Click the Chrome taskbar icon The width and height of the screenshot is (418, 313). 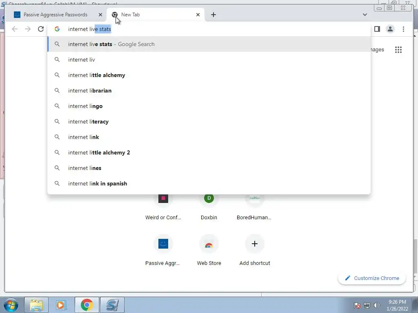tap(87, 305)
